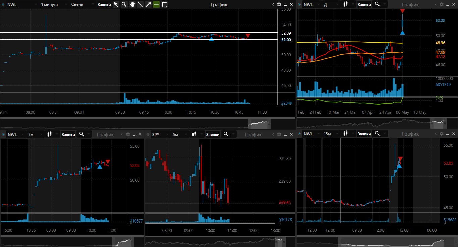The image size is (458, 247).
Task: Collapse chevron arrow in NWL 1 минута panel header
Action: [x=273, y=5]
